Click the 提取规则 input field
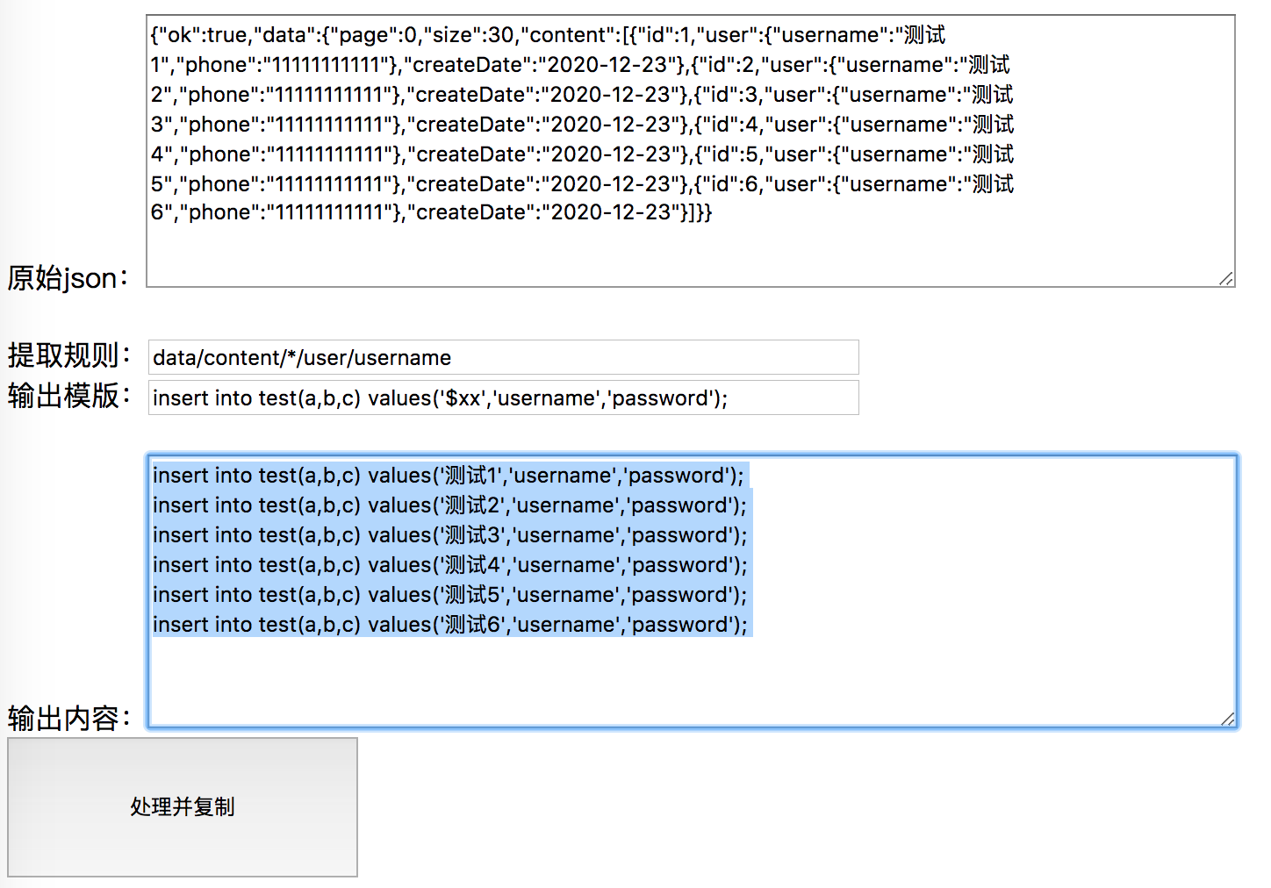This screenshot has height=888, width=1271. point(504,357)
